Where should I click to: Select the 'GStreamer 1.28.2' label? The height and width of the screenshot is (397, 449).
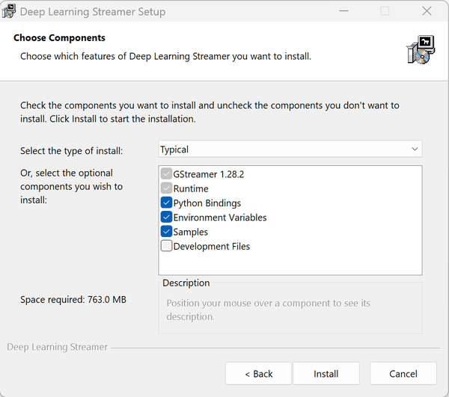(209, 174)
